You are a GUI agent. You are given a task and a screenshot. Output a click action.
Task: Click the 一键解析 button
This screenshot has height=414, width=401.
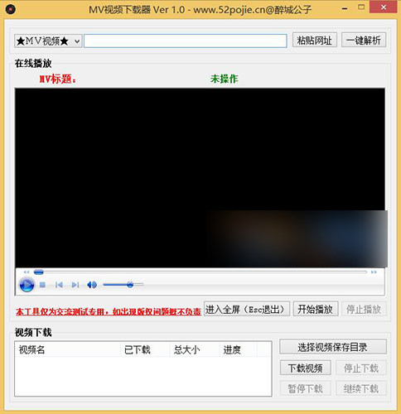point(364,41)
